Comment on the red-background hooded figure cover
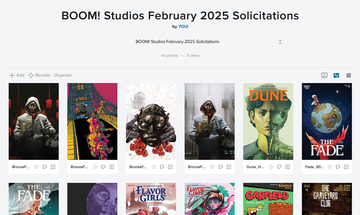Screen dimensions: 360x215 (45, 167)
